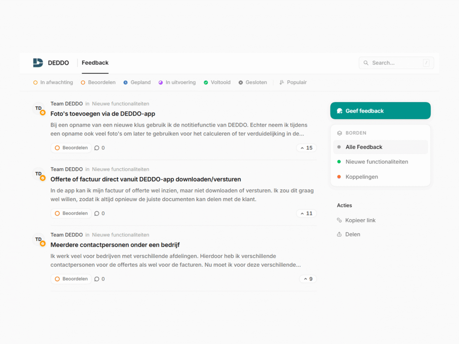This screenshot has width=459, height=344.
Task: Click the gray dot beside Alle Feedback
Action: click(x=339, y=147)
